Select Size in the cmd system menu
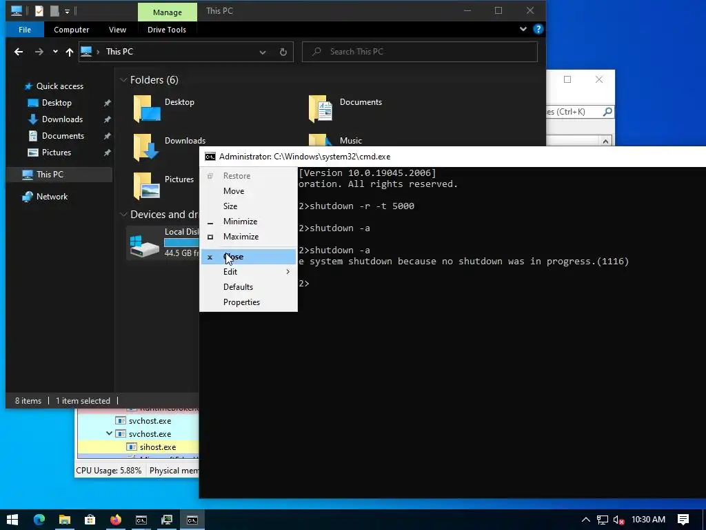The image size is (706, 530). click(x=248, y=206)
